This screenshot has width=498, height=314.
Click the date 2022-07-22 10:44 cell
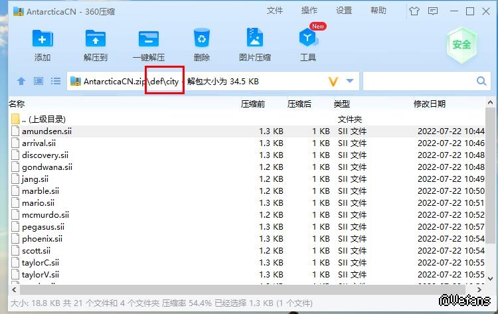pos(451,131)
